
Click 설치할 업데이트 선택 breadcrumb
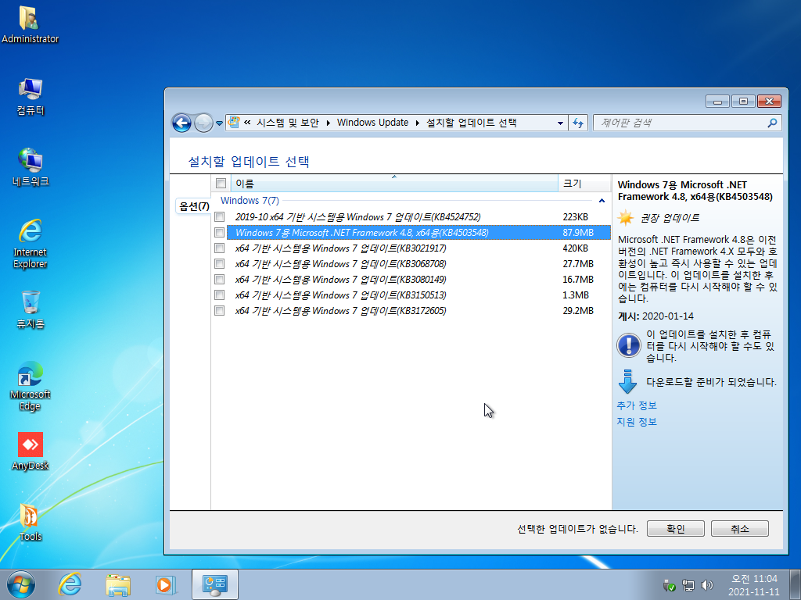471,123
